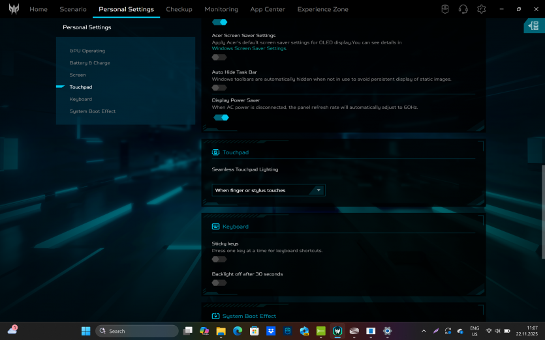Open Dropbox from the taskbar
Image resolution: width=545 pixels, height=340 pixels.
click(271, 331)
